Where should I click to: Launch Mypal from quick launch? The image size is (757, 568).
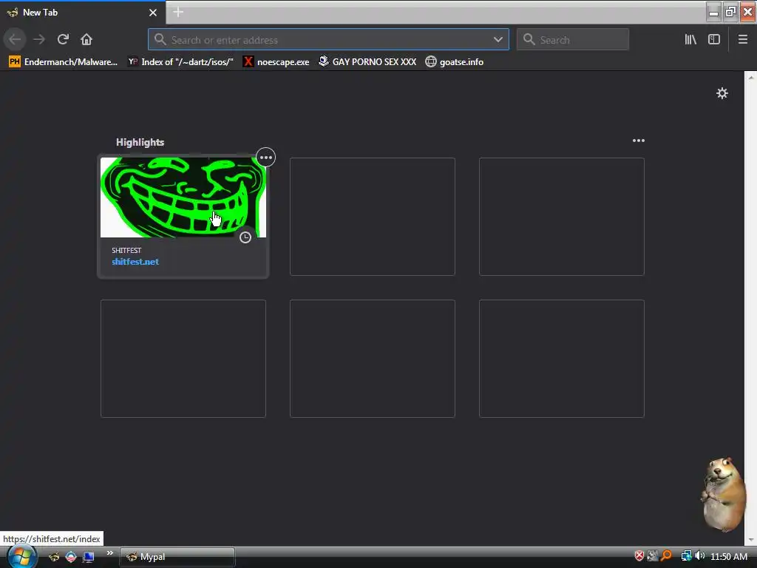pos(53,557)
